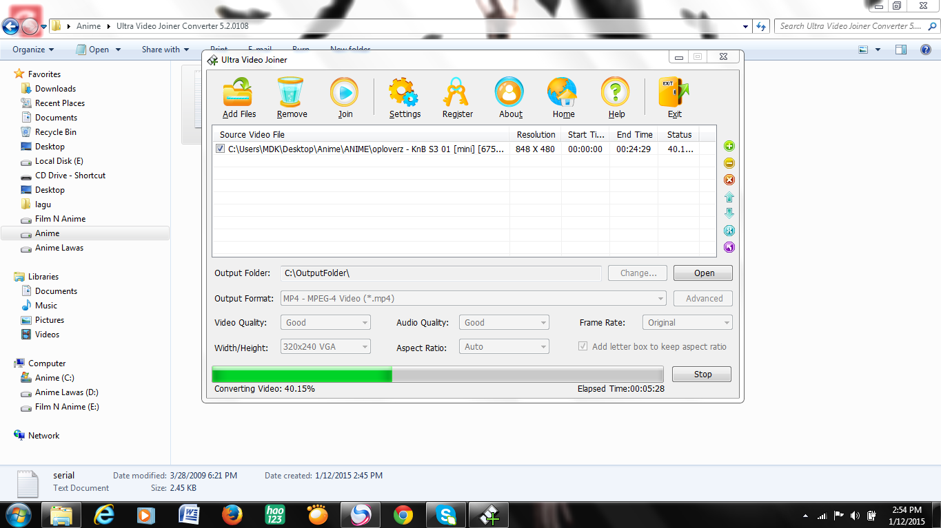941x528 pixels.
Task: Click the blue scissors trim icon
Action: (729, 231)
